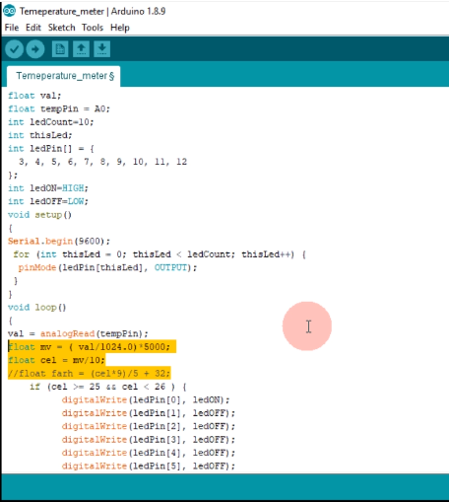The height and width of the screenshot is (502, 449).
Task: Click the for loop line with thisLed++
Action: (x=160, y=254)
